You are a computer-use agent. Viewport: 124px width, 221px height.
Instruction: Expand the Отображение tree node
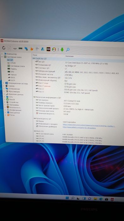(x=4, y=89)
